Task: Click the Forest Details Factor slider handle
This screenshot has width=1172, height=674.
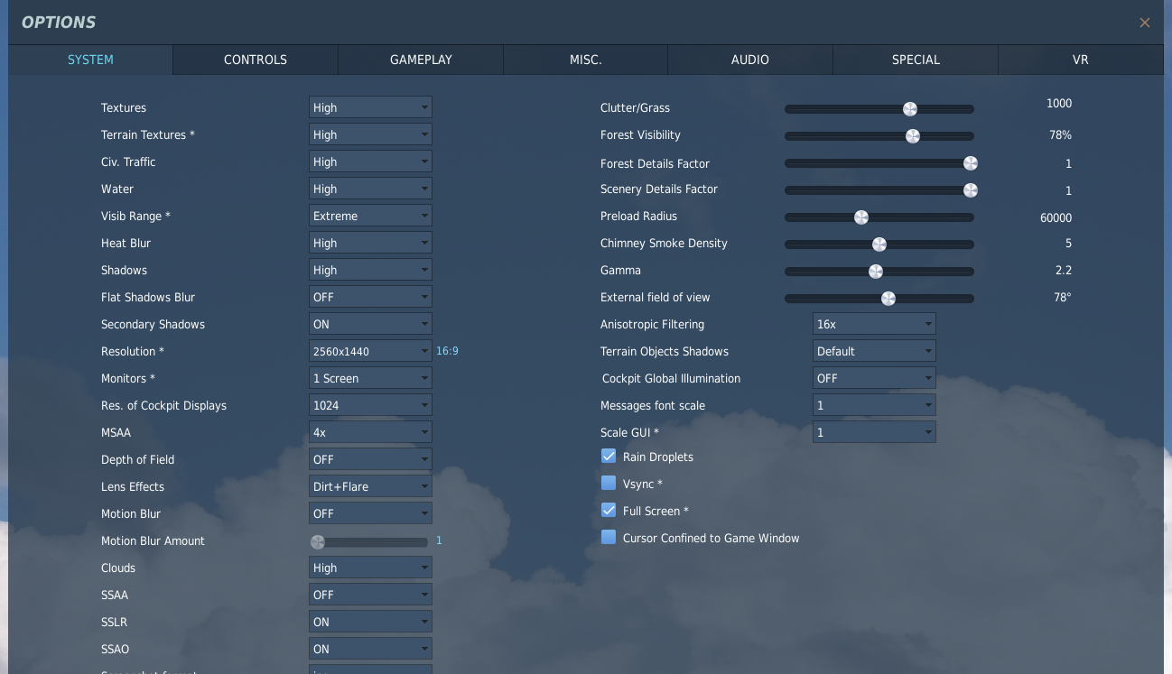Action: point(971,163)
